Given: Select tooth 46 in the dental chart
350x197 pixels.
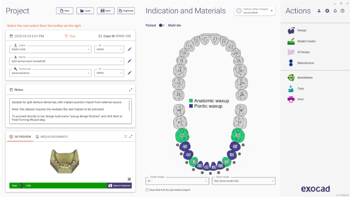Looking at the screenshot, I should click(182, 135).
